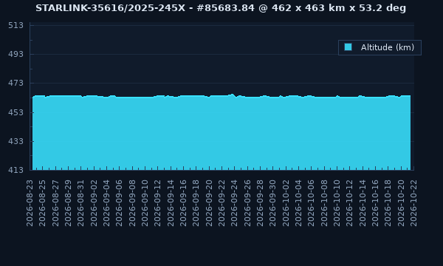Image resolution: width=443 pixels, height=266 pixels.
Task: Click the 2026-08-25 date label
Action: tap(42, 203)
